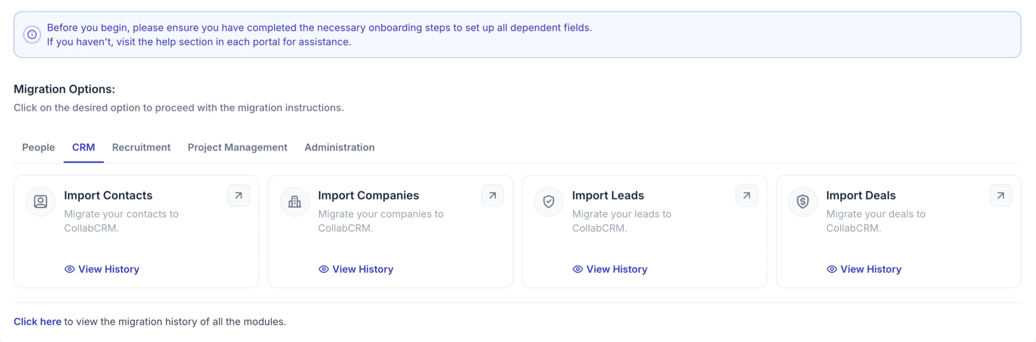
Task: Select the CRM tab
Action: point(84,147)
